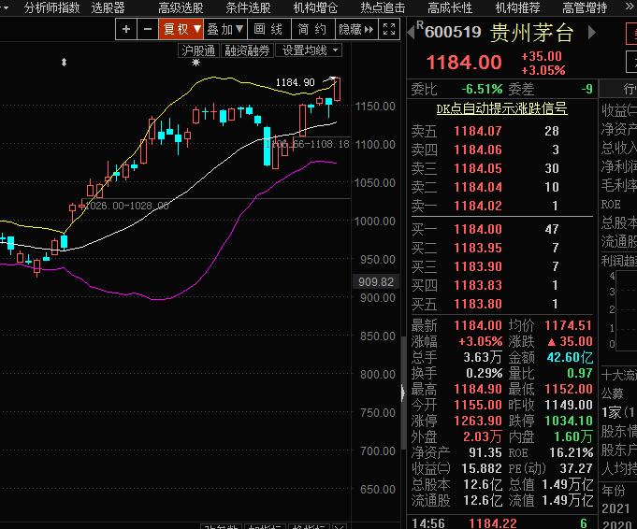Click PE(动) value 37.27

(576, 469)
